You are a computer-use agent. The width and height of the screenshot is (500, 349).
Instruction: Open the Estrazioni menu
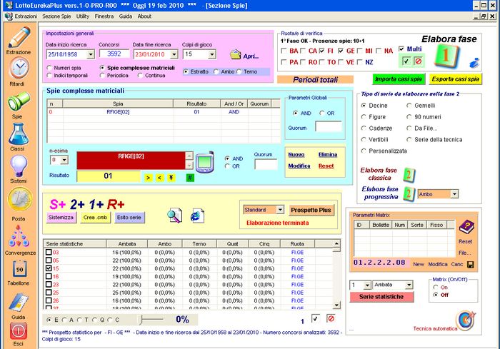[x=26, y=16]
